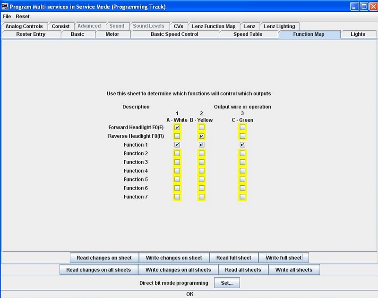The image size is (378, 298).
Task: Open the Reset menu
Action: pyautogui.click(x=22, y=17)
